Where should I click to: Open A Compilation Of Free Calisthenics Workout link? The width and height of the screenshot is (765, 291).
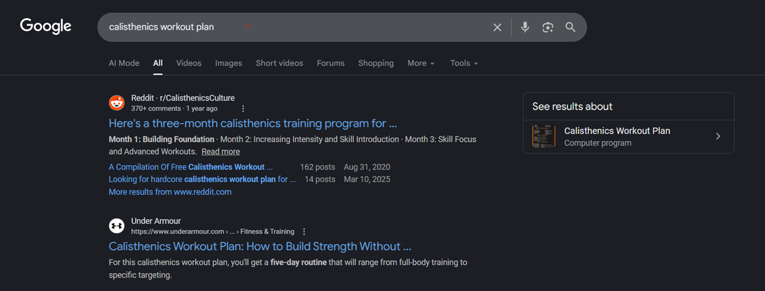(191, 167)
